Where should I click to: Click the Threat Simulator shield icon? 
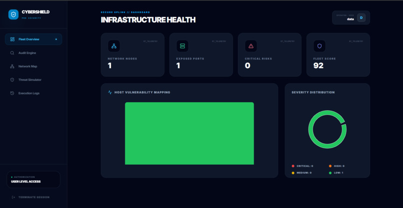pos(12,80)
